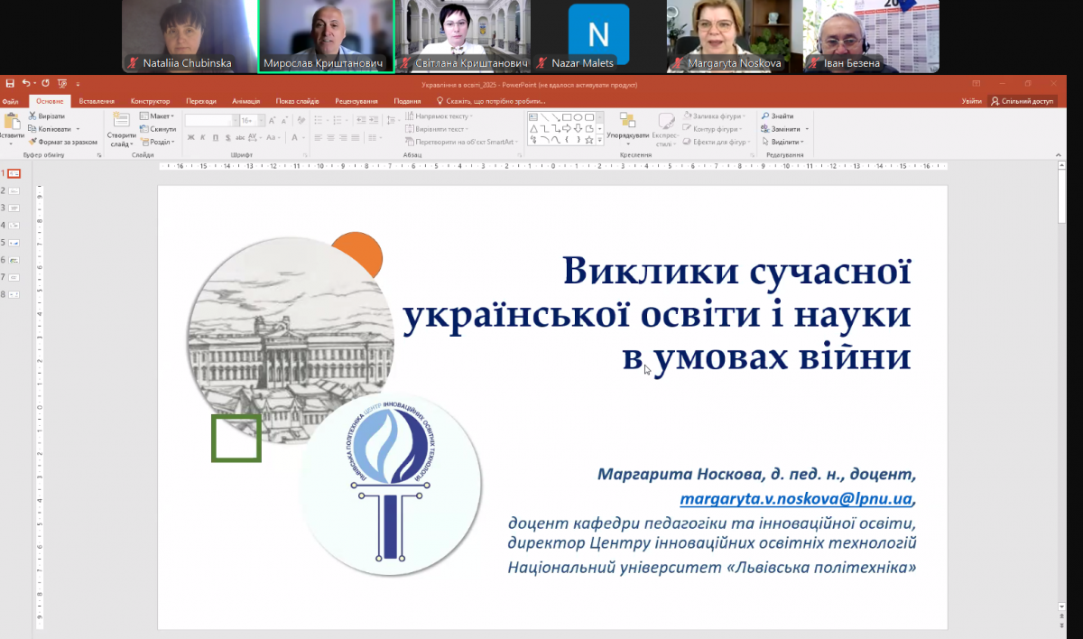Screen dimensions: 1083x639
Task: Toggle strikethrough formatting
Action: [x=241, y=137]
